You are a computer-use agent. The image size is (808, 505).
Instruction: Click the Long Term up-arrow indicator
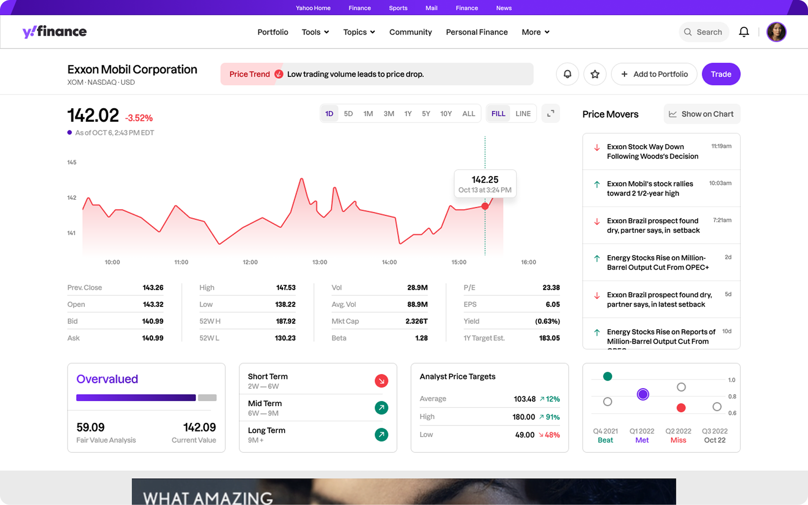click(x=381, y=435)
